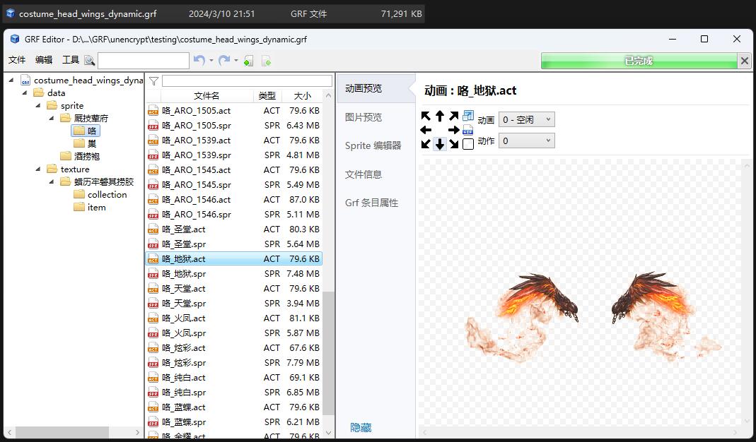Collapse the texture folder tree node

point(38,169)
